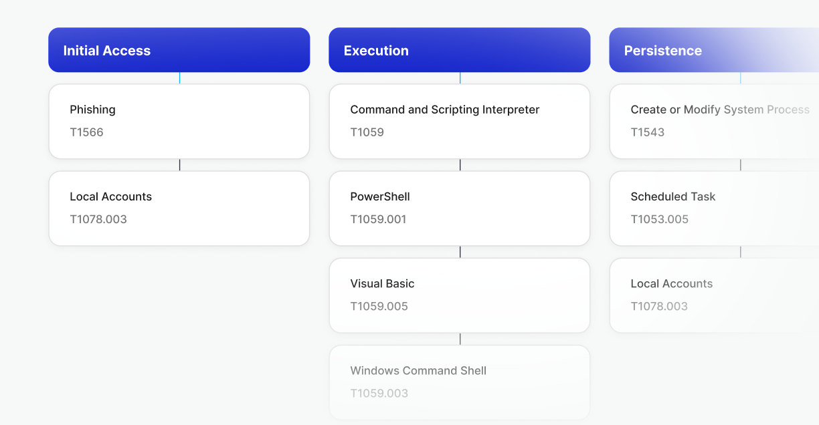Open the Phishing technique card
The width and height of the screenshot is (819, 425).
[179, 121]
